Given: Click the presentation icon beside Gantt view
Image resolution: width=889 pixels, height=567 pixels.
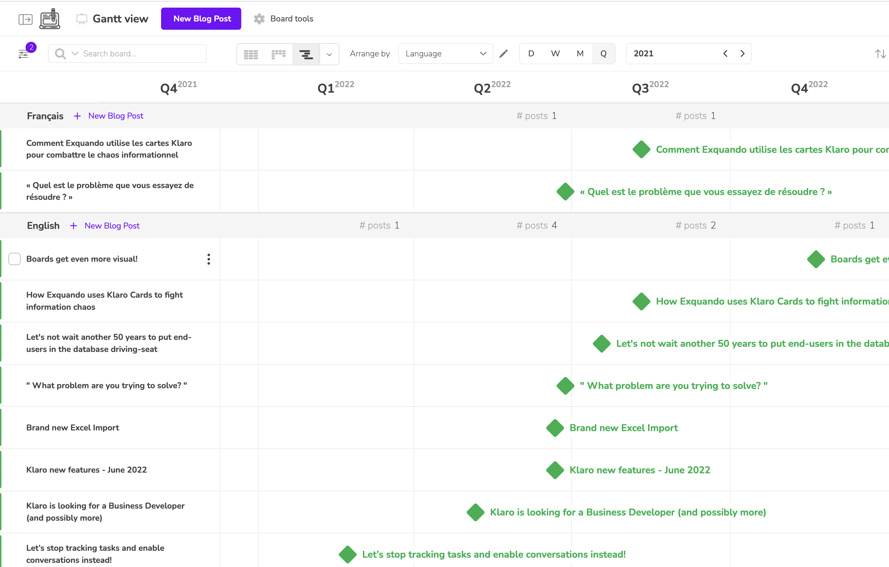Looking at the screenshot, I should point(82,19).
